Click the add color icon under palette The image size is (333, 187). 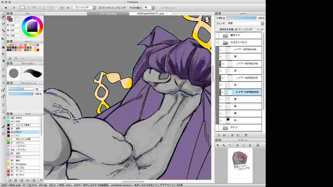9,58
